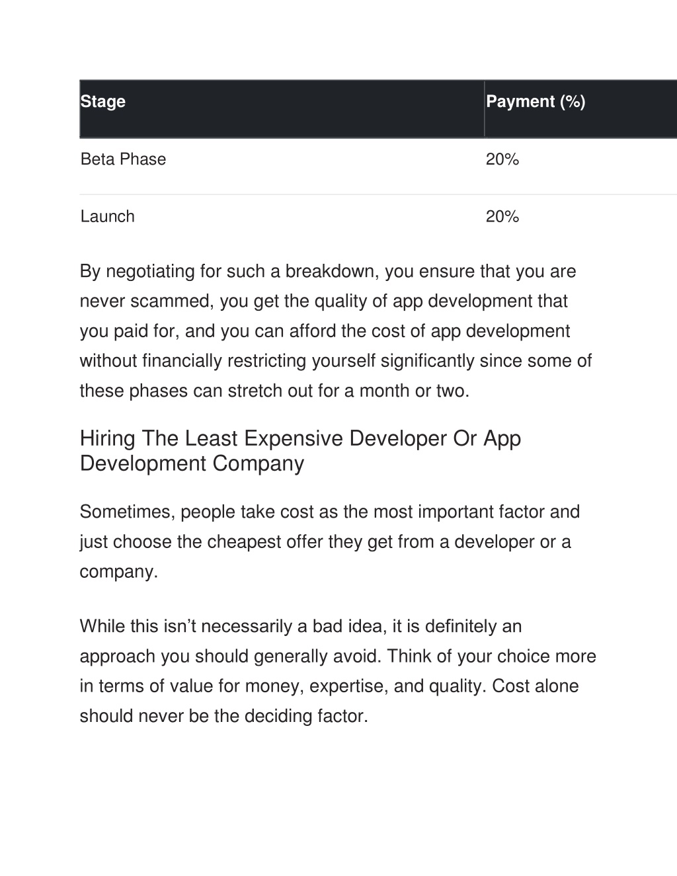Viewport: 677px width, 876px height.
Task: Click the word 'company.' ending the paragraph
Action: pyautogui.click(x=119, y=572)
